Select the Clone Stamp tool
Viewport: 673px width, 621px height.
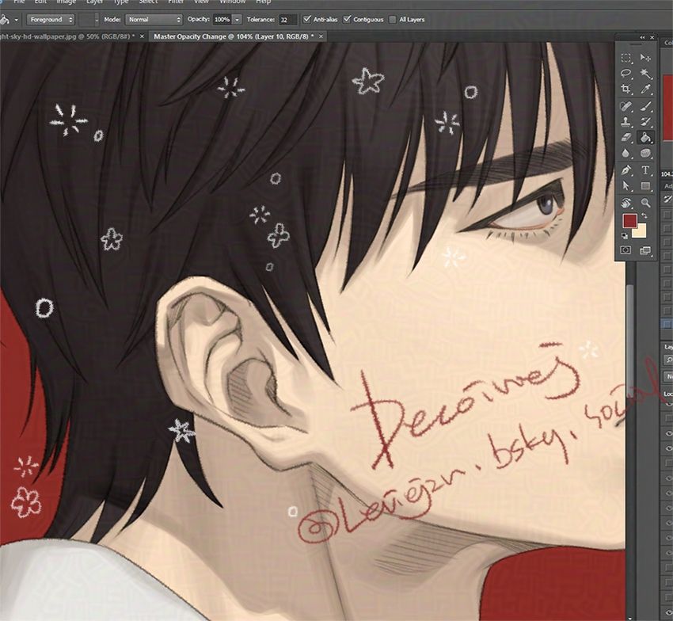point(625,122)
